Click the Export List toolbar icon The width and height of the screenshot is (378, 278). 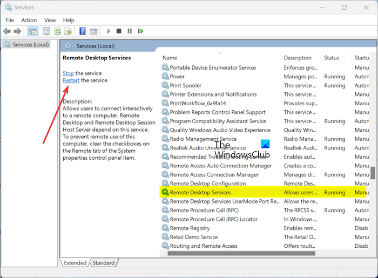point(68,31)
